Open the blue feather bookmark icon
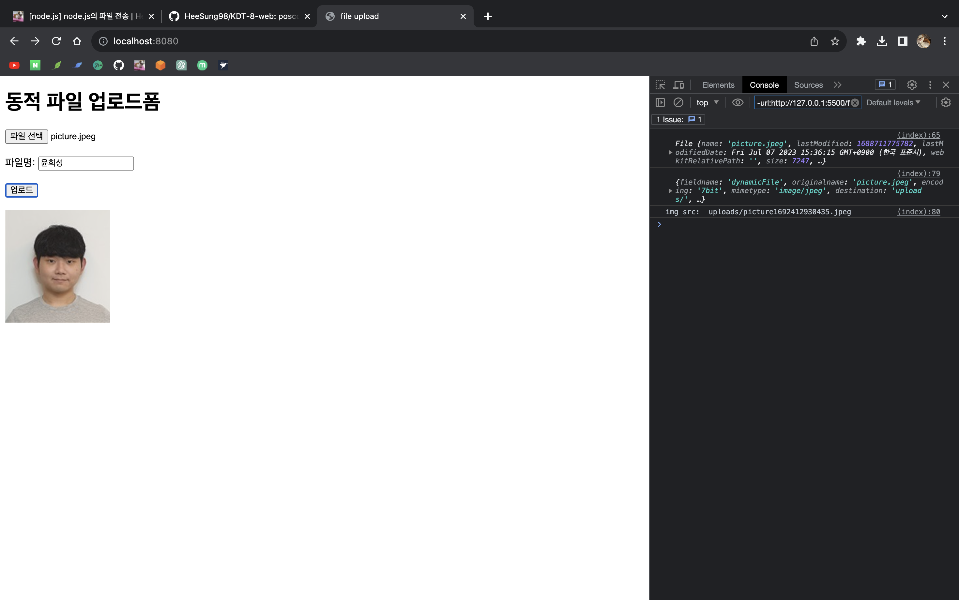The image size is (959, 600). click(x=77, y=65)
